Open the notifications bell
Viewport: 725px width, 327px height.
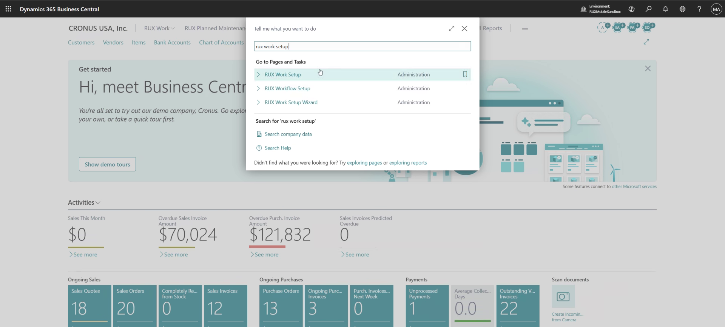[x=665, y=9]
